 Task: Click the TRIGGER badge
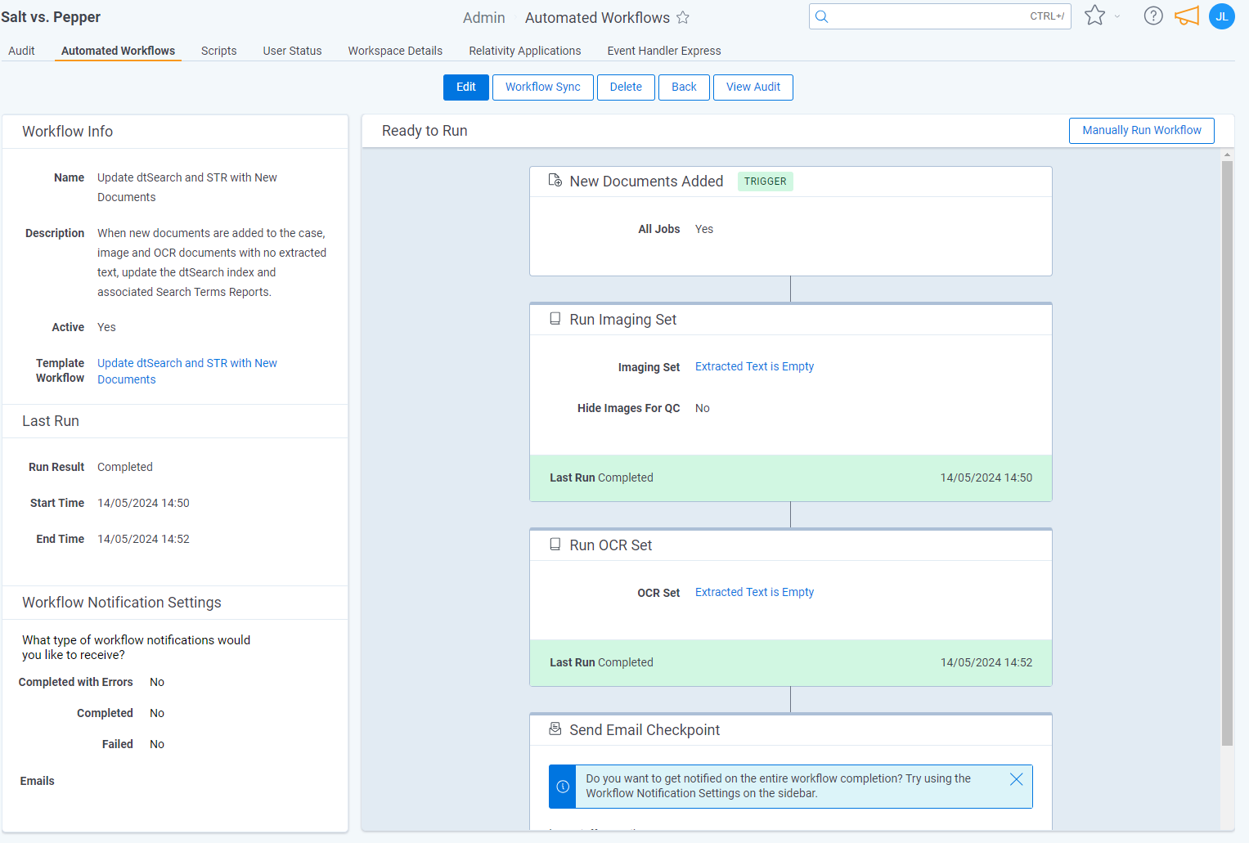point(766,182)
